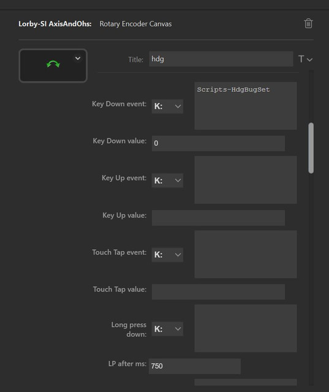Click the Key Up event label
Screen dimensions: 329x392
[124, 178]
